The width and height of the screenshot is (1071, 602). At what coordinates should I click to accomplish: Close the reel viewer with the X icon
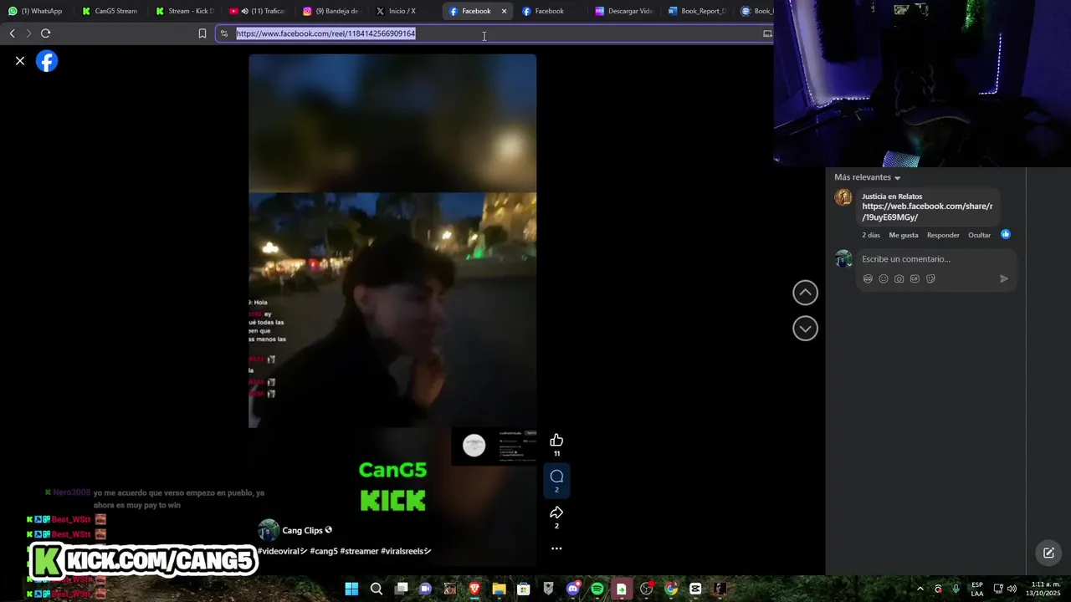point(20,61)
